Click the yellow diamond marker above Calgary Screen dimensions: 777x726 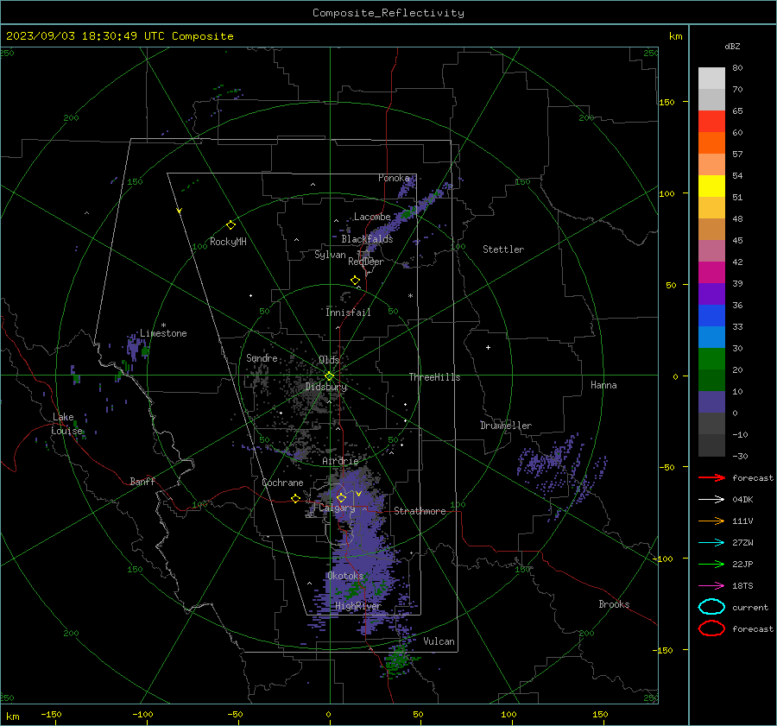[341, 497]
